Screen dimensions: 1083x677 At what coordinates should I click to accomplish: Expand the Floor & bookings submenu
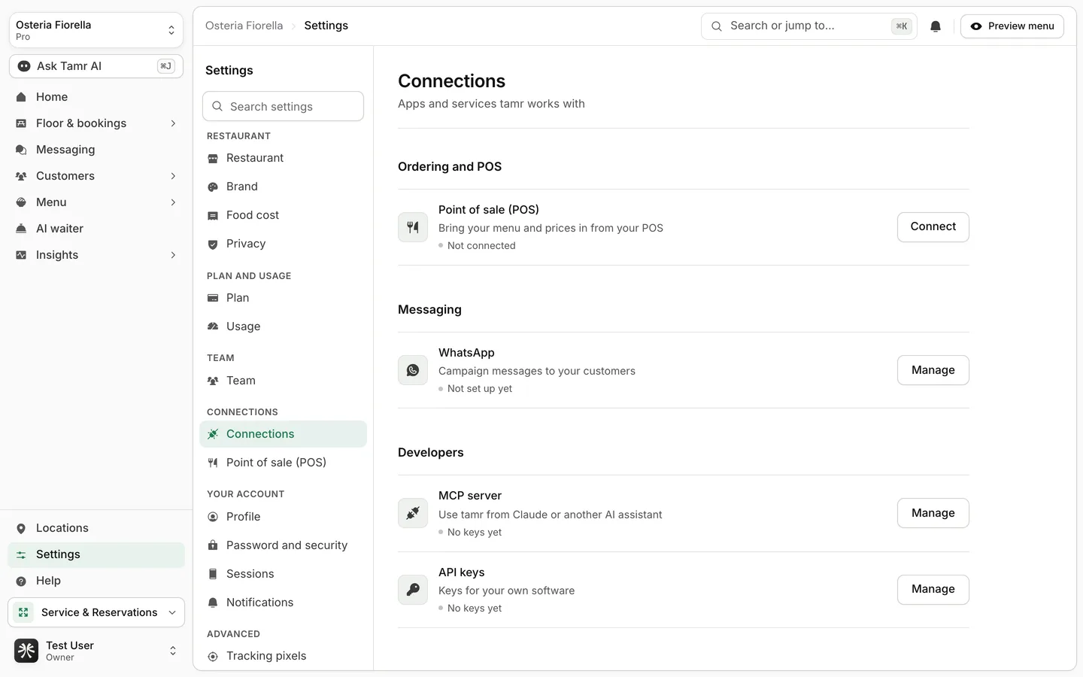[173, 123]
